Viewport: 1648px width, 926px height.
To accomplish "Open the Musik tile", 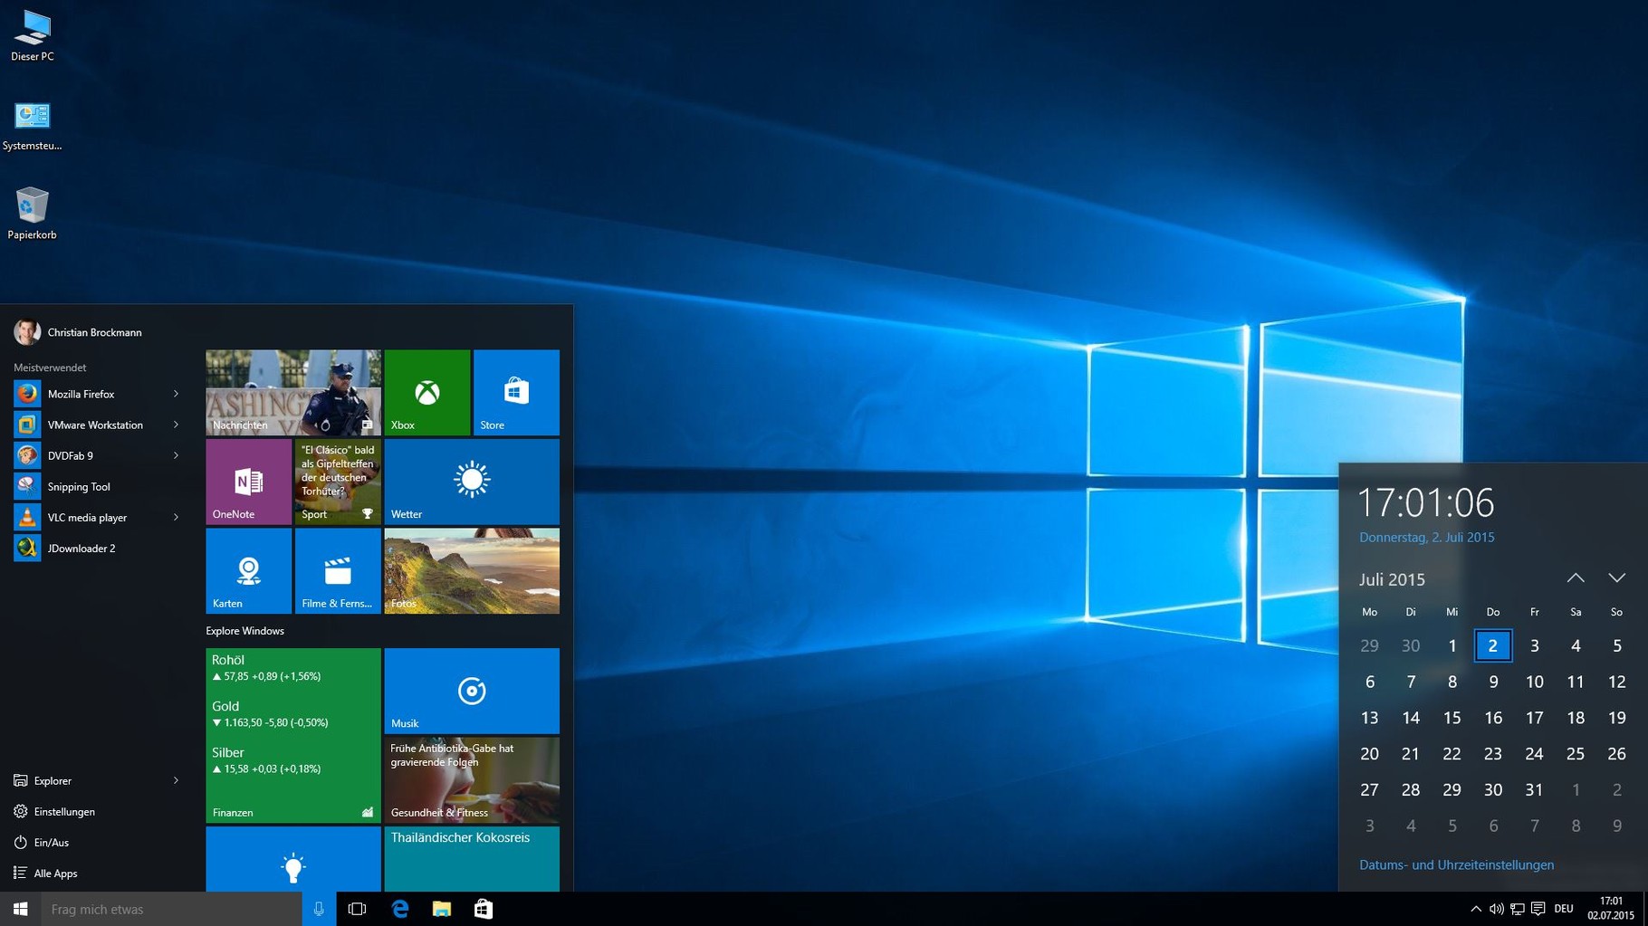I will tap(471, 690).
